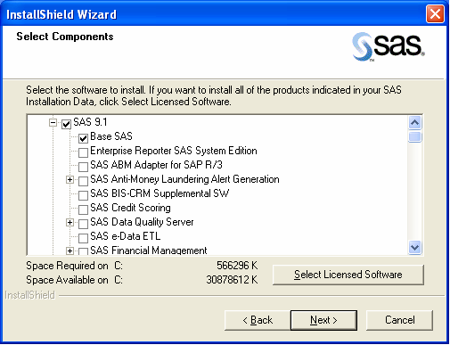Click the 'Select Components' heading
This screenshot has width=450, height=345.
point(65,37)
